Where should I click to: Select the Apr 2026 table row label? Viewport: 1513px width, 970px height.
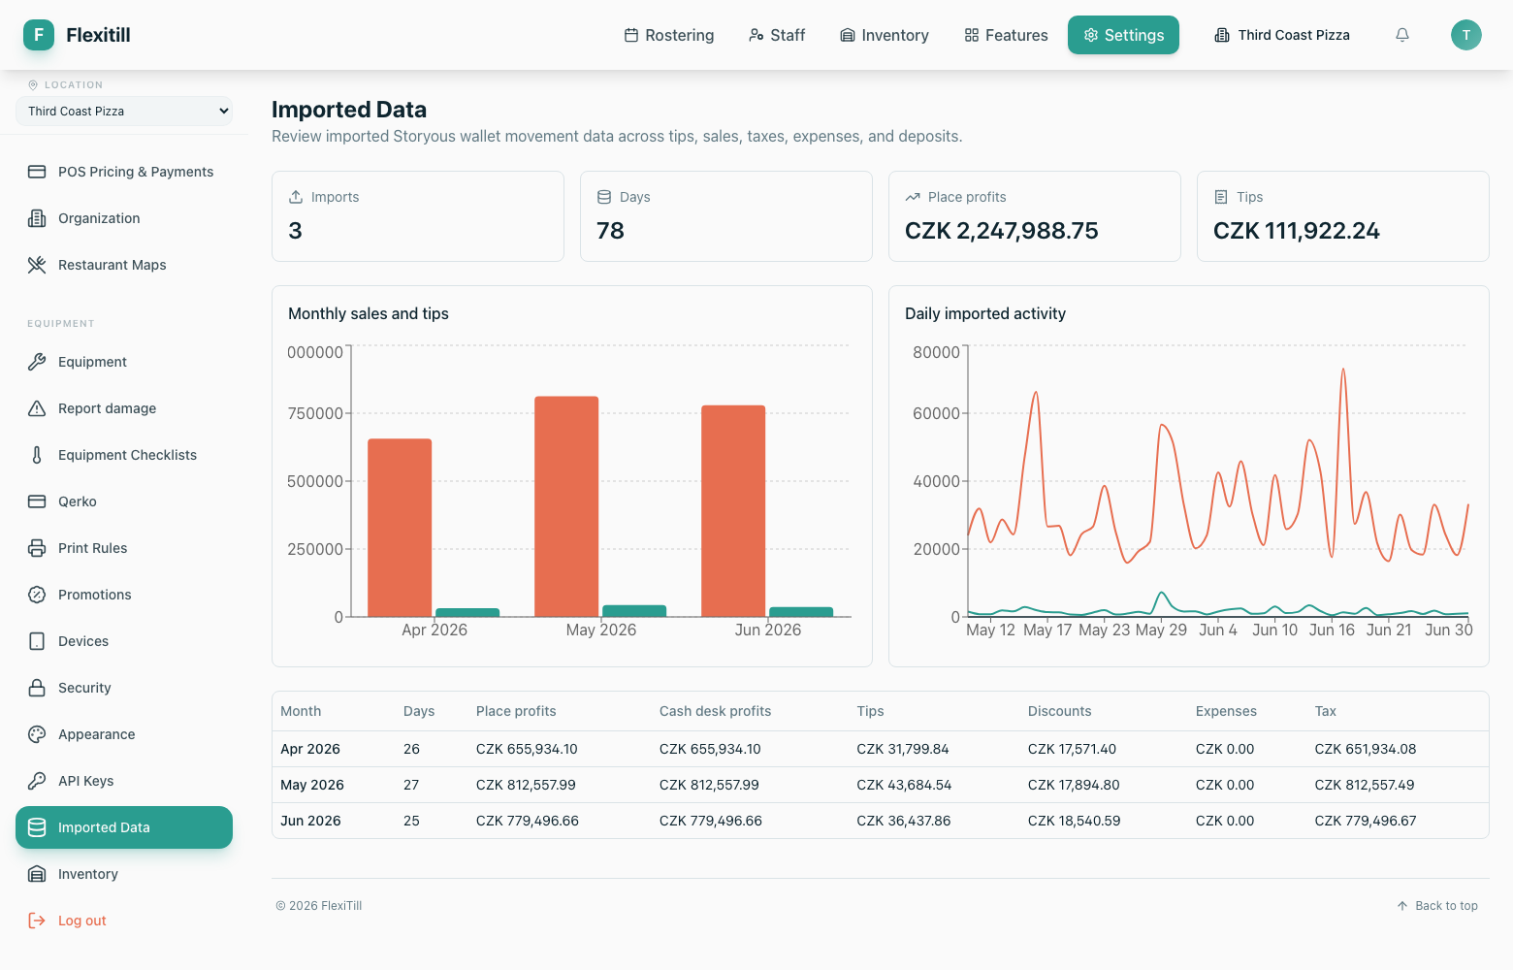tap(310, 749)
